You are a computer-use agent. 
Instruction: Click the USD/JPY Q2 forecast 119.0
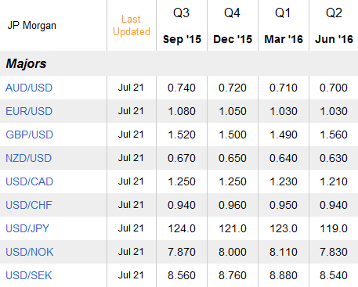click(x=334, y=228)
